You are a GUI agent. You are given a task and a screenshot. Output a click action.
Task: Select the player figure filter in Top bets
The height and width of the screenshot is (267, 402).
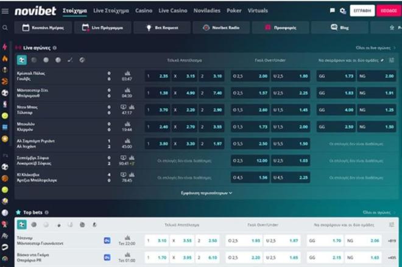tap(94, 225)
